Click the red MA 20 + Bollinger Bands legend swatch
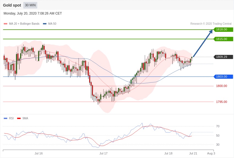Screen dimensions: 234x158 pos(6,24)
